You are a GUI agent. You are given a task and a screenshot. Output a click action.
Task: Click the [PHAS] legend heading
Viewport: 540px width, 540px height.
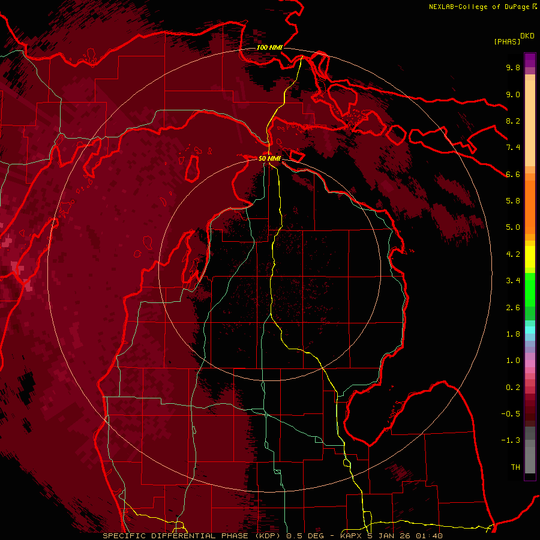pos(507,42)
